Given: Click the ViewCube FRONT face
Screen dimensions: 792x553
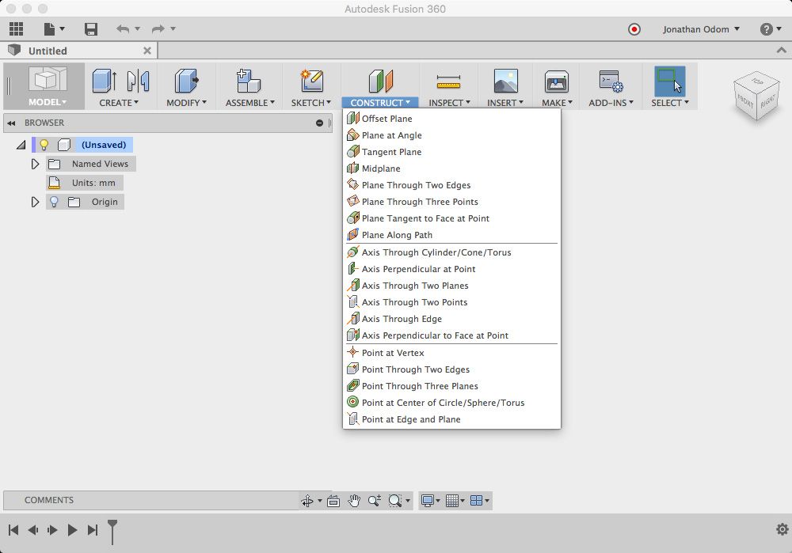Looking at the screenshot, I should 745,100.
